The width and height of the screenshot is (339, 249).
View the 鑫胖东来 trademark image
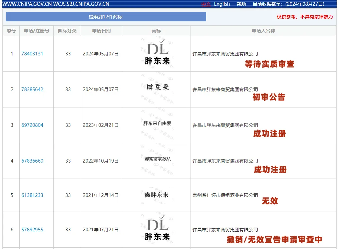click(157, 195)
